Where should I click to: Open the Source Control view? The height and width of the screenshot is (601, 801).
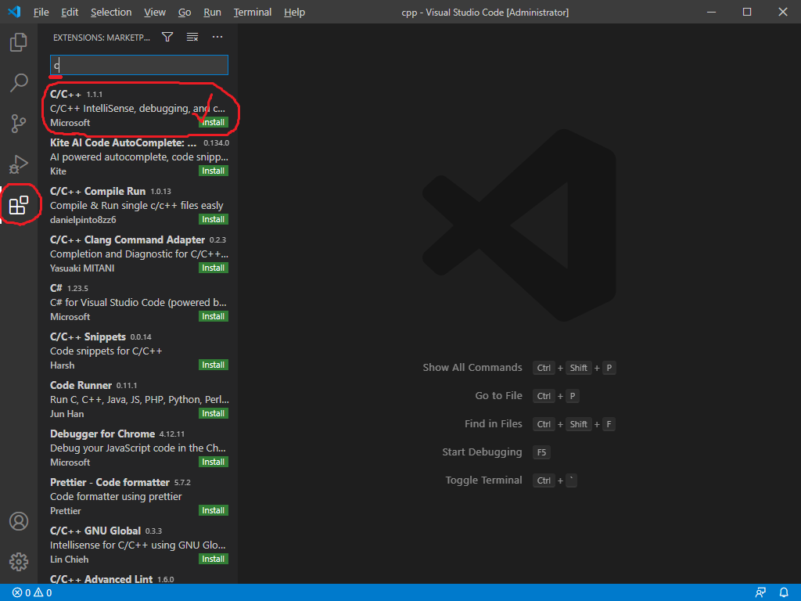tap(19, 123)
